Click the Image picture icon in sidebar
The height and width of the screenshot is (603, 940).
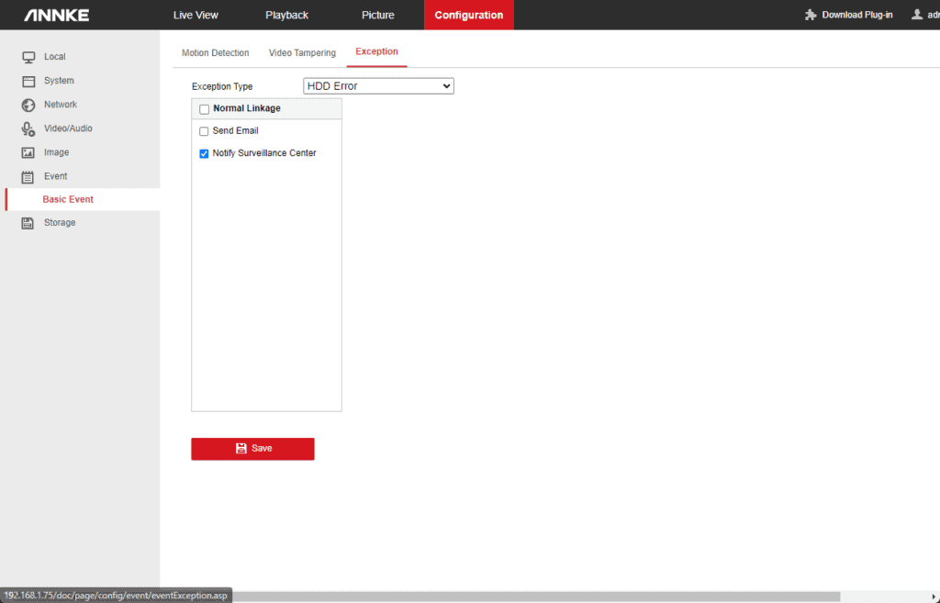point(28,152)
